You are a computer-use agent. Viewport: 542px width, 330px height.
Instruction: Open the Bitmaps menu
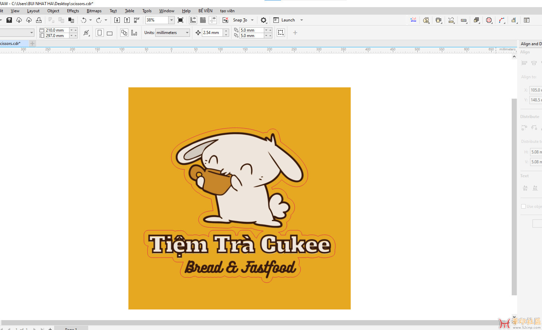tap(94, 11)
